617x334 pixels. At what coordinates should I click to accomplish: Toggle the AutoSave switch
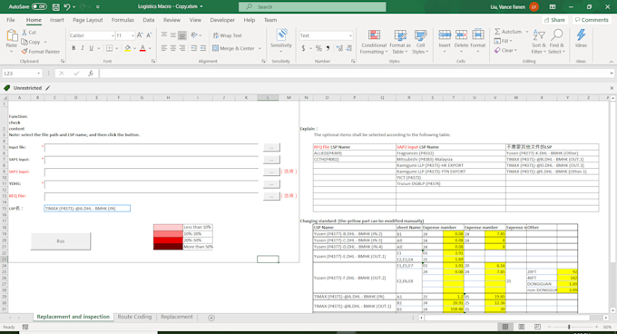(39, 6)
